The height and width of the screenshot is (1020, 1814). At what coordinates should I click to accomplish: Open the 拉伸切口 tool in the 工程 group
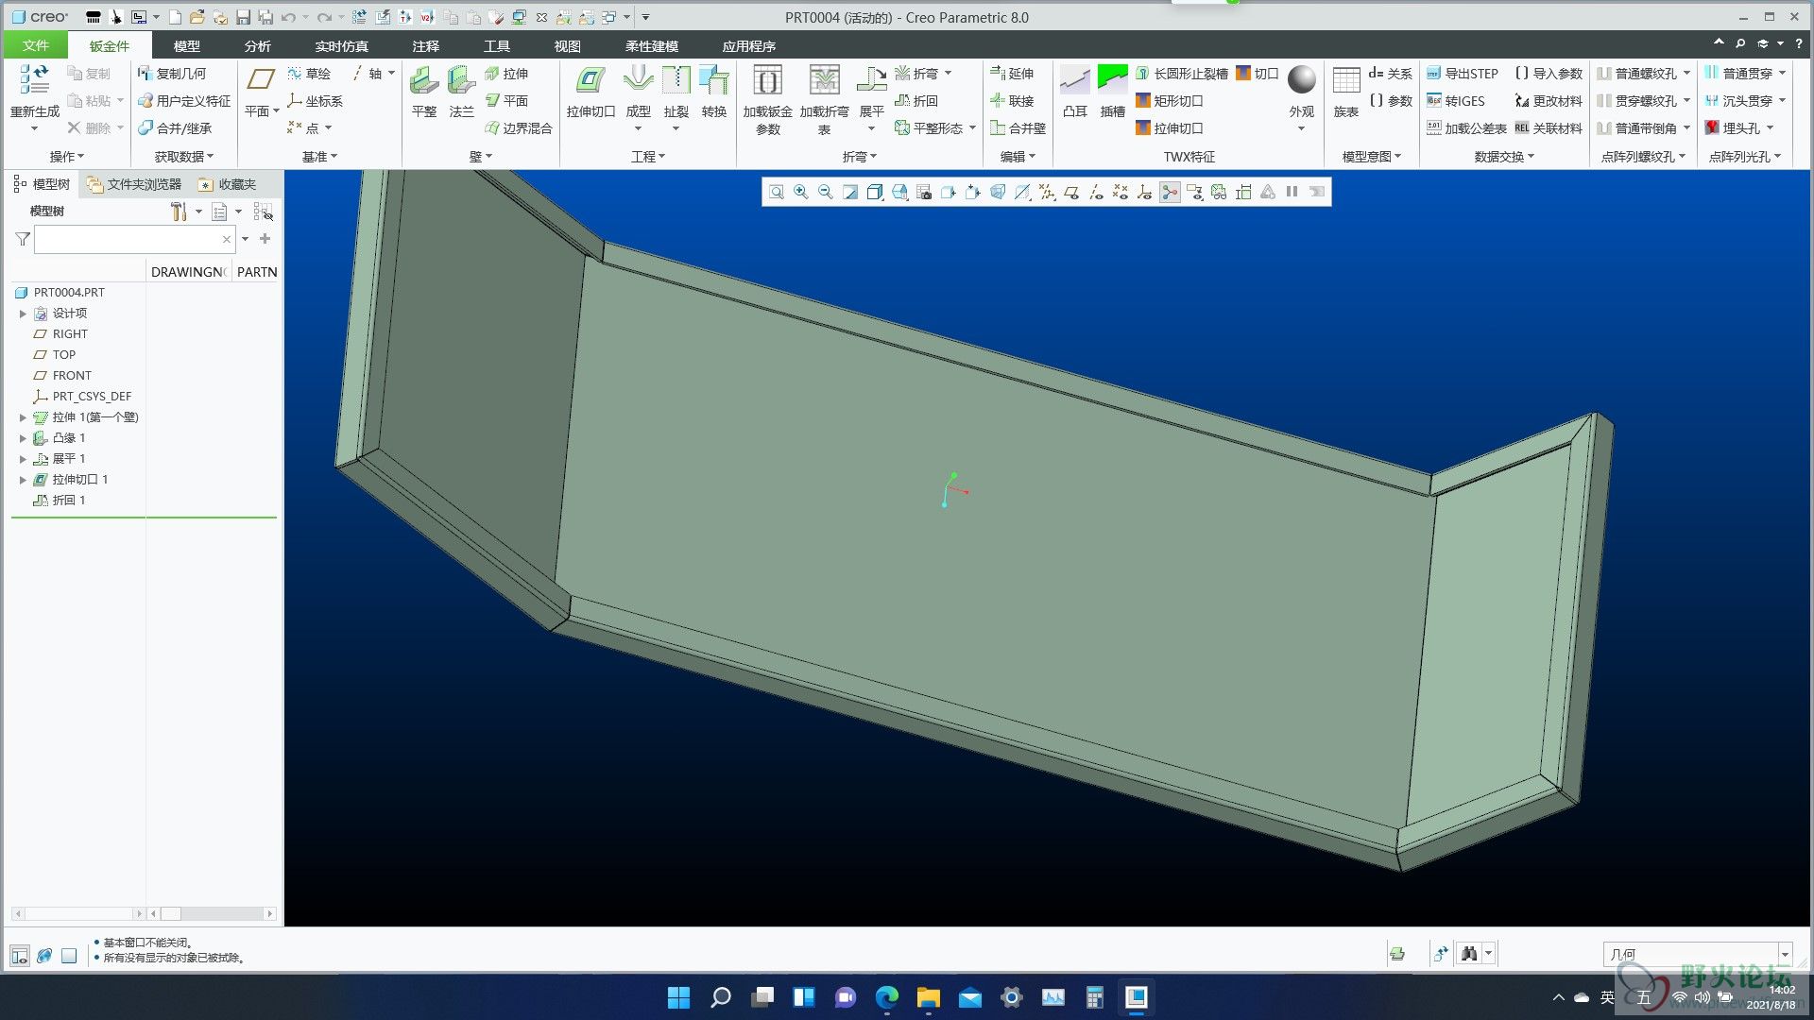click(x=590, y=92)
